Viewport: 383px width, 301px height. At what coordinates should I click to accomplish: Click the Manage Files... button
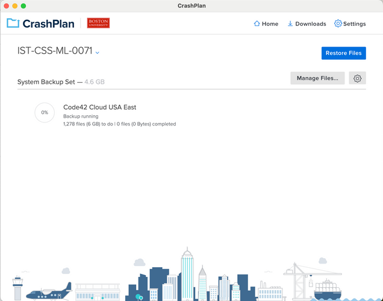317,78
